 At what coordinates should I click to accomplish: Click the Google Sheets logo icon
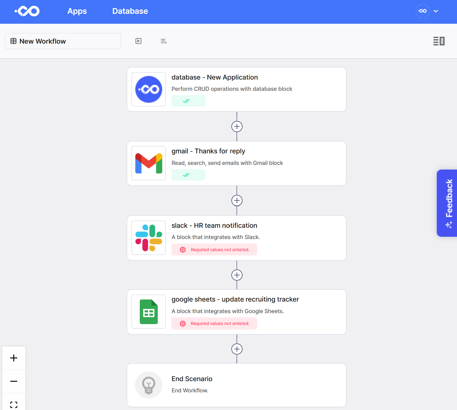click(148, 312)
